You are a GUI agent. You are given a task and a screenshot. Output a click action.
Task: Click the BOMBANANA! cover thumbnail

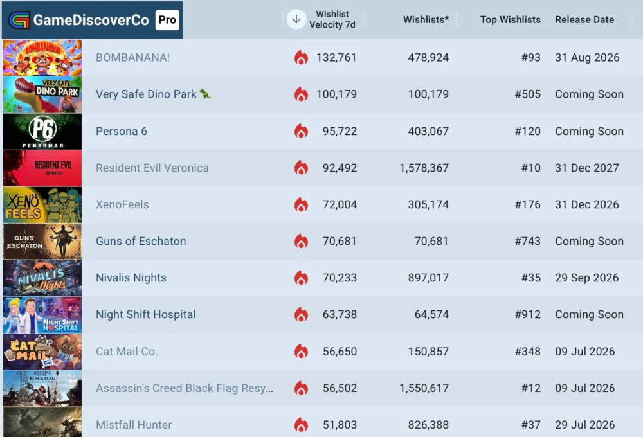click(42, 57)
